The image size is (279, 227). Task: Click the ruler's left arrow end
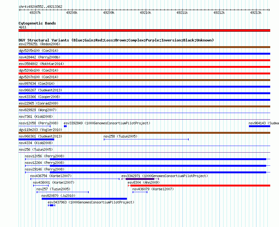(x=19, y=10)
